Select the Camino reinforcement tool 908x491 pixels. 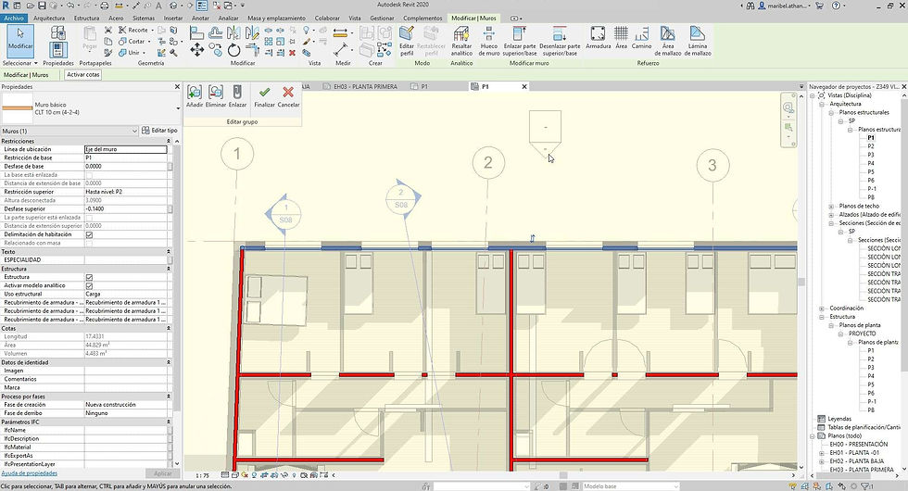pos(641,37)
